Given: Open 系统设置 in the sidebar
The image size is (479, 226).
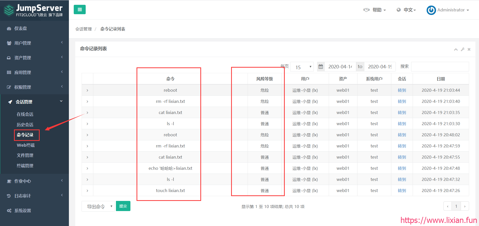Looking at the screenshot, I should (x=34, y=211).
